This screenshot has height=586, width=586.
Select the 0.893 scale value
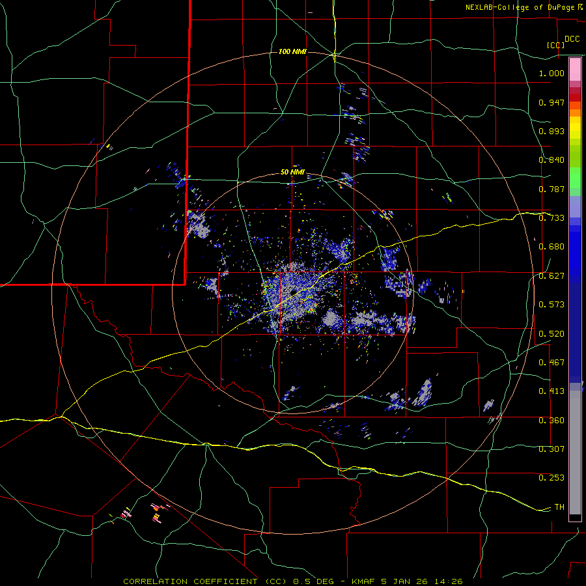(551, 131)
